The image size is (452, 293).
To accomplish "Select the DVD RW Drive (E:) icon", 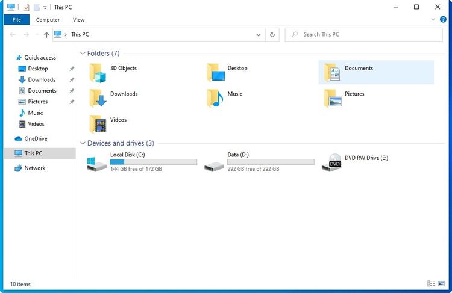I will (x=331, y=162).
